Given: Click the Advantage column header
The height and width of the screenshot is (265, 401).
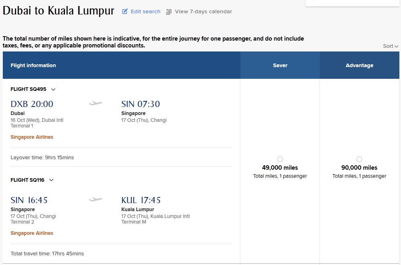Looking at the screenshot, I should [x=359, y=66].
